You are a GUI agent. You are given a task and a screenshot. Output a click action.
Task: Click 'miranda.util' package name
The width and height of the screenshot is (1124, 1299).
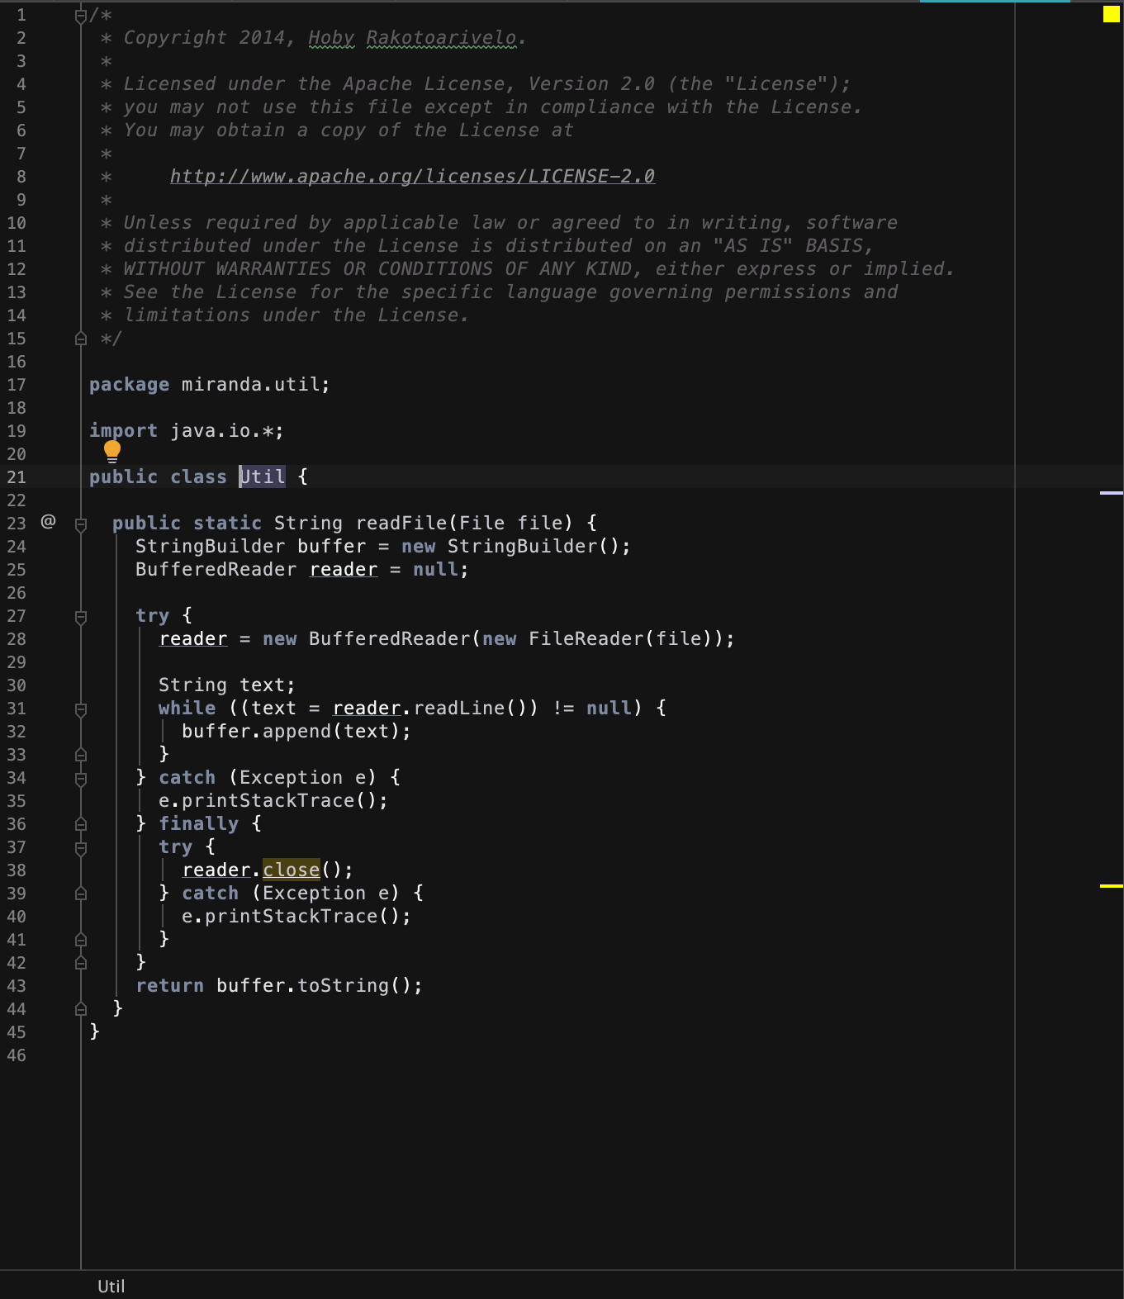[250, 385]
